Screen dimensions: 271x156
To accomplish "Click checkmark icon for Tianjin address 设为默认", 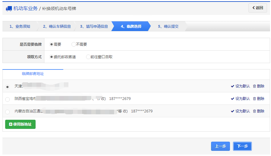I will pos(232,86).
